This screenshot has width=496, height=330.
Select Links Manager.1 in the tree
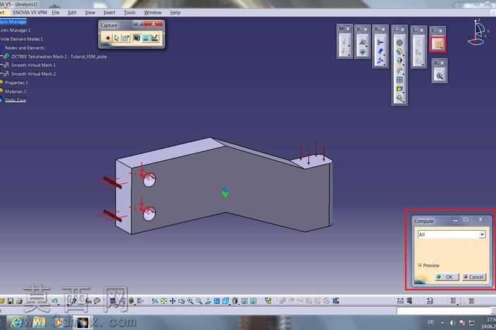point(15,30)
